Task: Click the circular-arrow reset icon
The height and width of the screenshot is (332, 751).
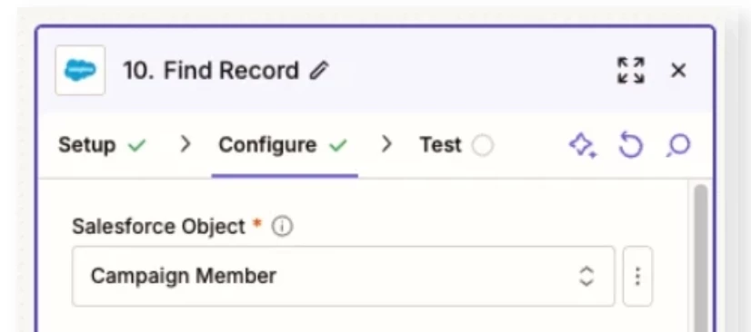Action: point(630,145)
